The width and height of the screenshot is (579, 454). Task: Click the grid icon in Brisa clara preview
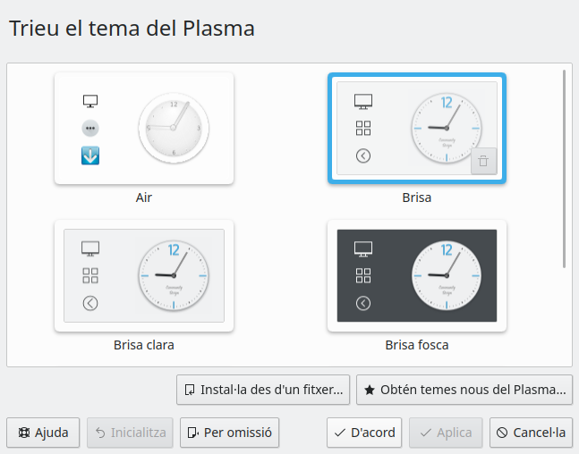point(90,276)
